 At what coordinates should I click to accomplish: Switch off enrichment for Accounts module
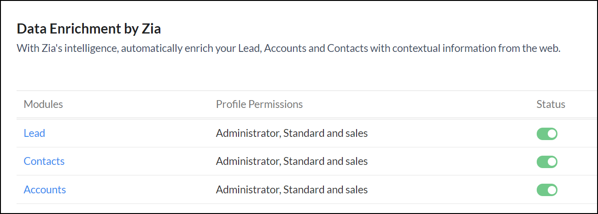click(547, 190)
